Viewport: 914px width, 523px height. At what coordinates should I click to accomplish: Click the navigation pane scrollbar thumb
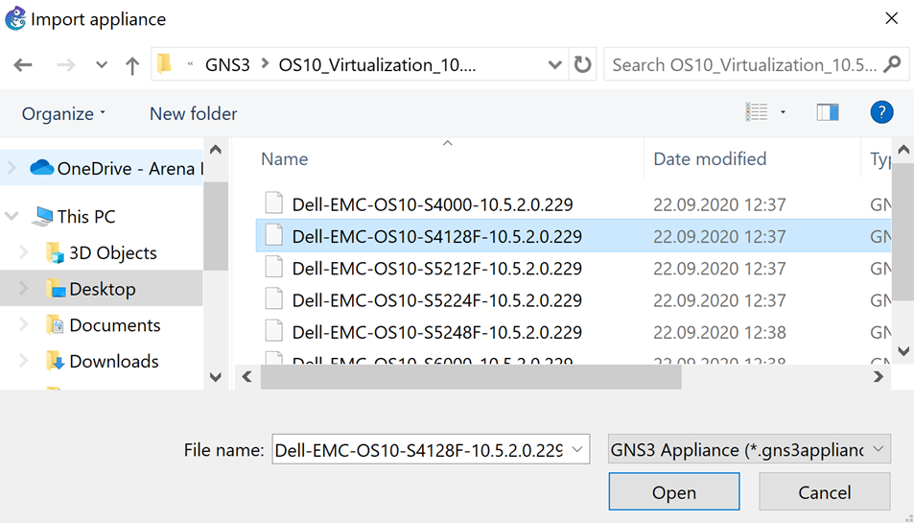[x=216, y=226]
